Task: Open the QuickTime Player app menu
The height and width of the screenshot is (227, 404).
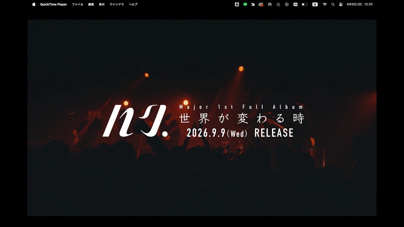Action: tap(54, 4)
